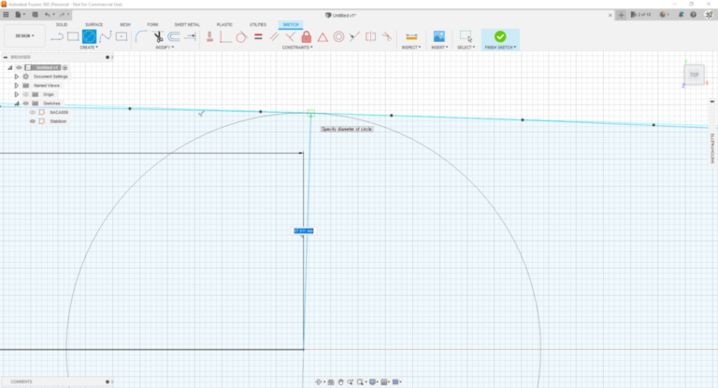Hide the Stabilizer sketch
718x388 pixels.
[32, 121]
